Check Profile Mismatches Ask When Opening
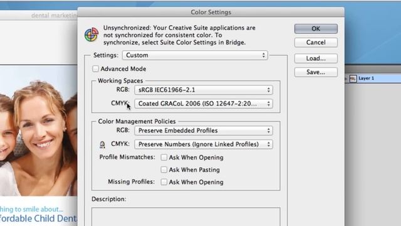This screenshot has height=226, width=401. 164,158
